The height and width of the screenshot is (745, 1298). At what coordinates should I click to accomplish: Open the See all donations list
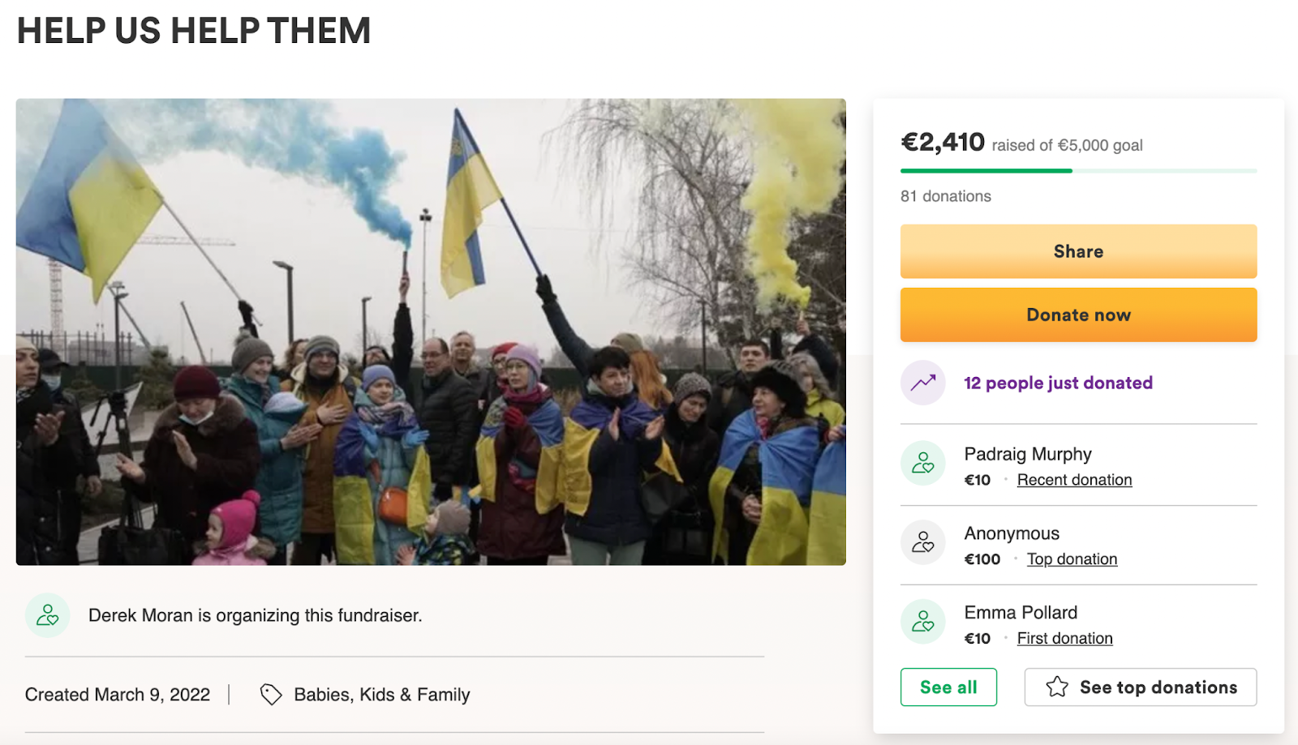pyautogui.click(x=948, y=687)
